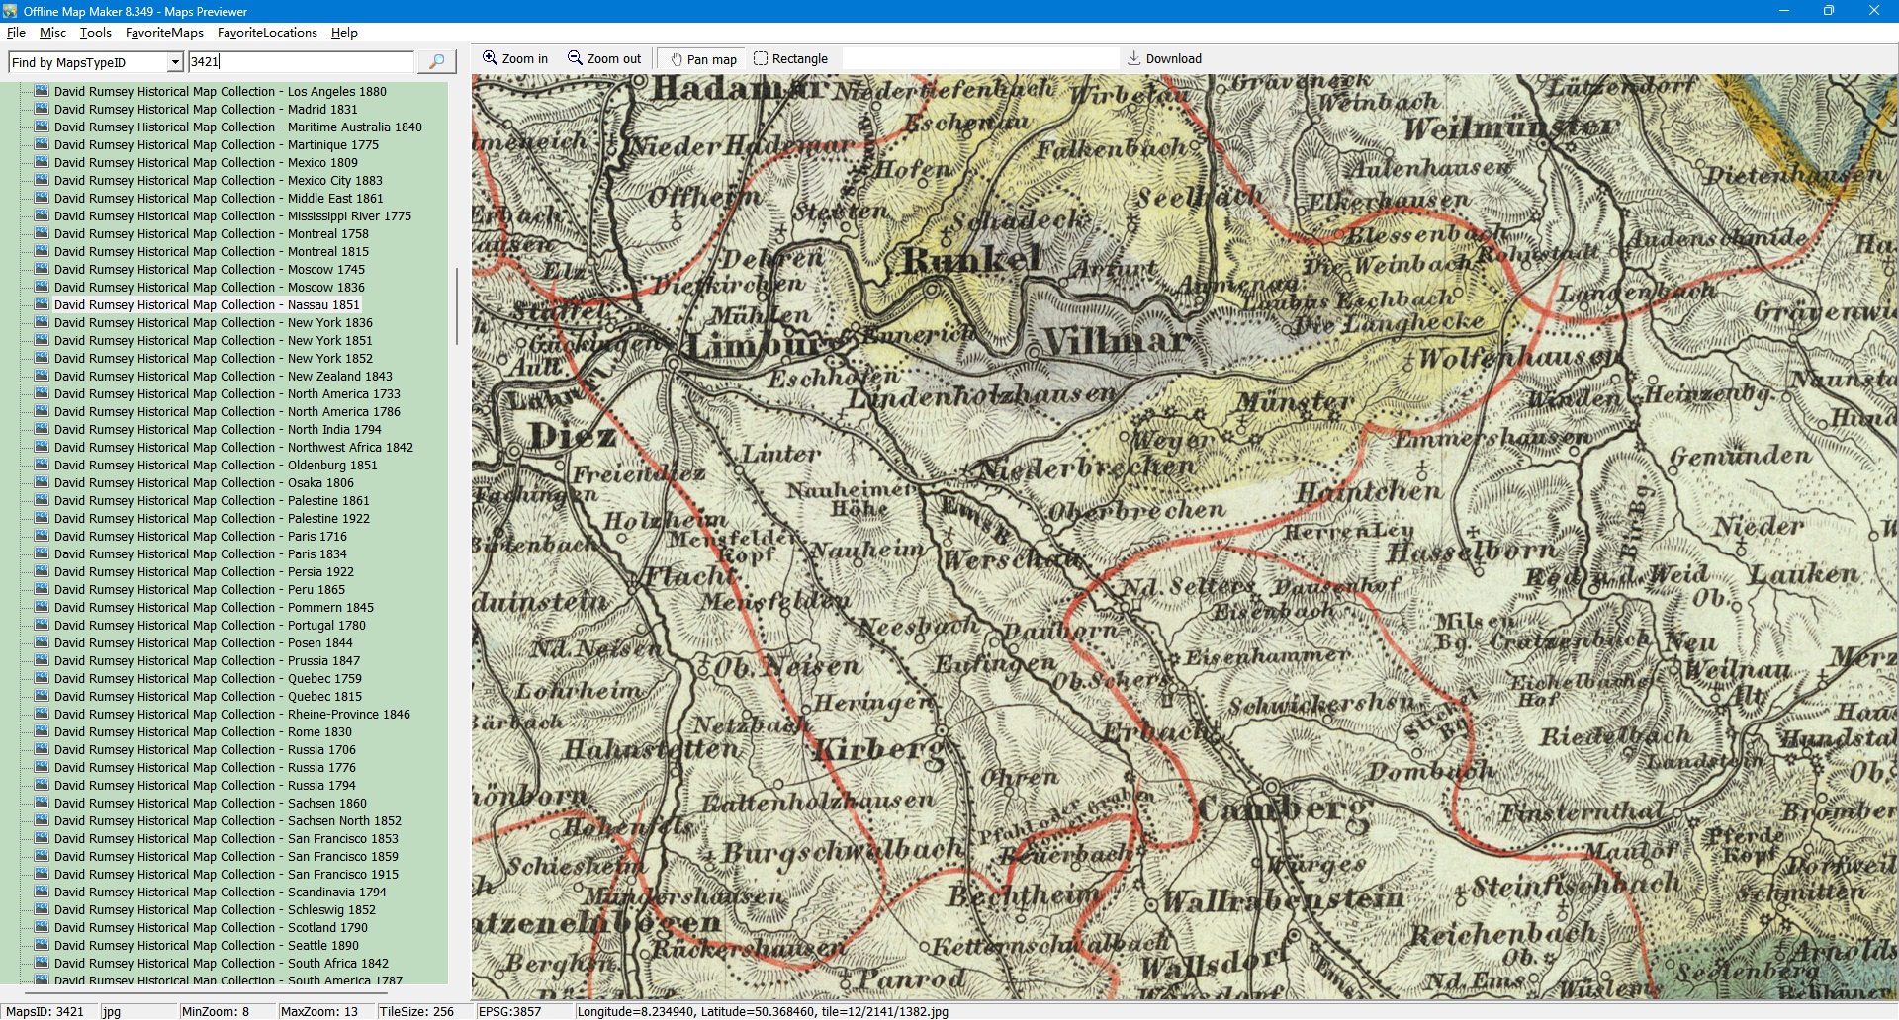Image resolution: width=1899 pixels, height=1020 pixels.
Task: Click the Zoom out tool
Action: (604, 59)
